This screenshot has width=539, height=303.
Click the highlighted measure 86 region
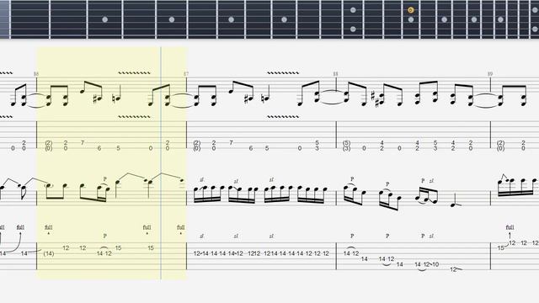tap(112, 163)
